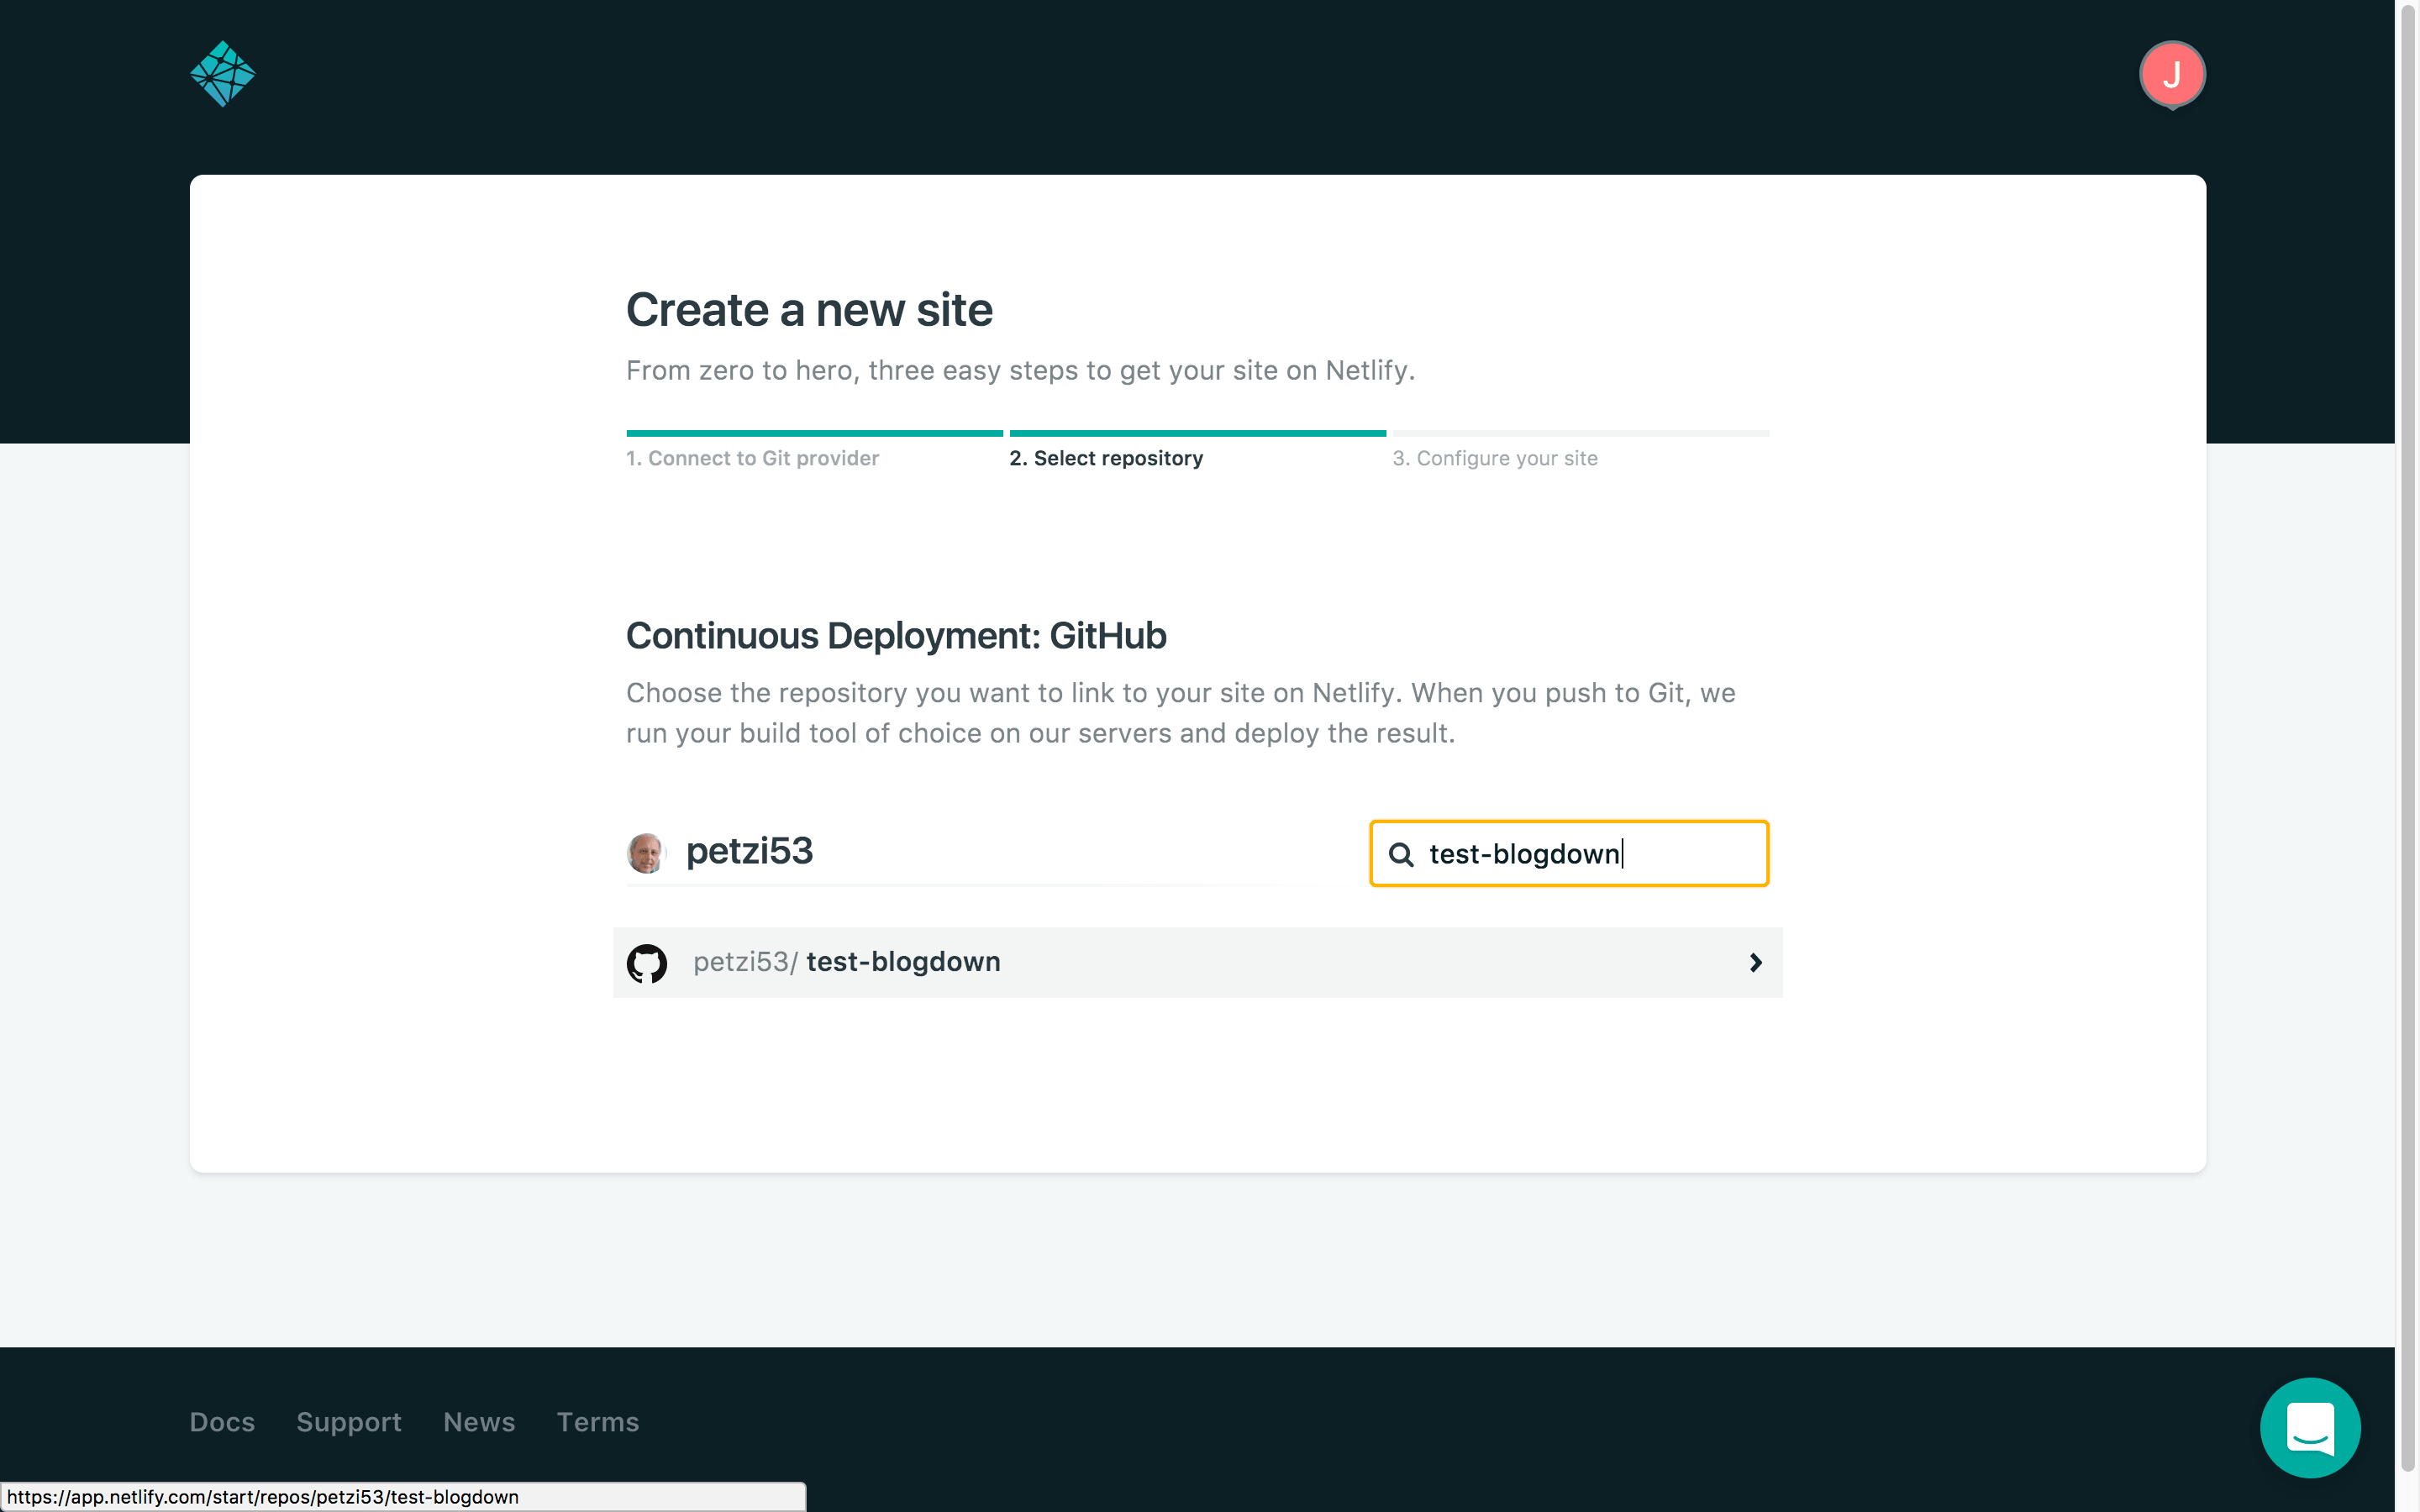This screenshot has height=1512, width=2420.
Task: Click the step 1 teal progress bar
Action: coord(814,433)
